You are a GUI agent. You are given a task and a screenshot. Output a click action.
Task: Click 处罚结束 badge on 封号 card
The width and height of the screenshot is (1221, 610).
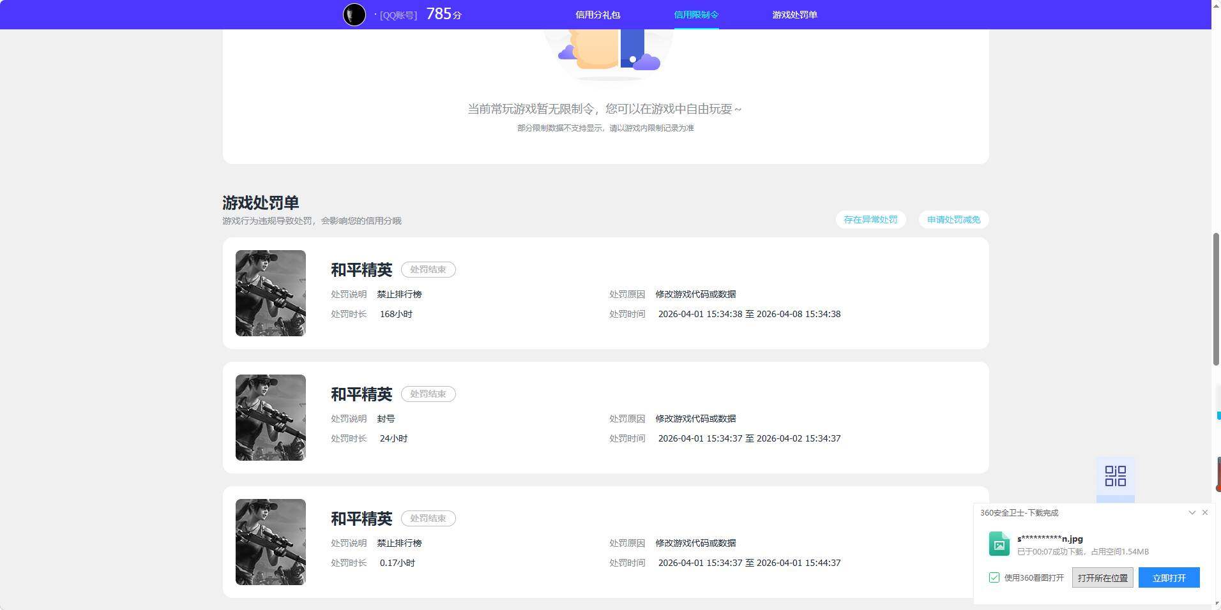pyautogui.click(x=428, y=394)
